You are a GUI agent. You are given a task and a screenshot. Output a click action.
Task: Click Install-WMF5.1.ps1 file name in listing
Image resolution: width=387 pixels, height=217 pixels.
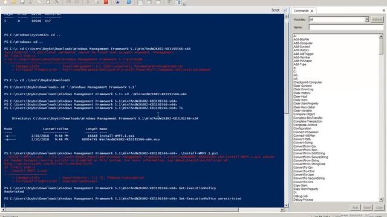[x=117, y=136]
